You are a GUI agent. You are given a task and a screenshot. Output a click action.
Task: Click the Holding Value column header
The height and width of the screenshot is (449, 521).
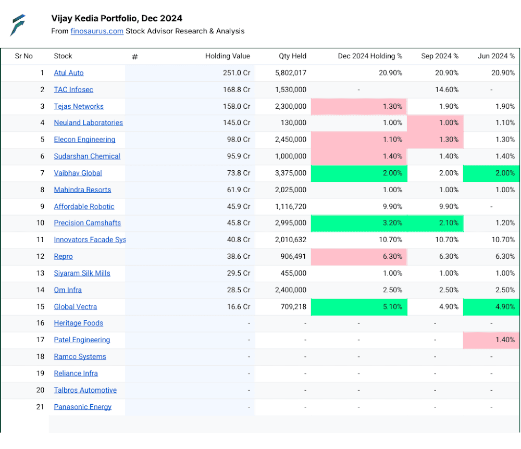[x=228, y=56]
